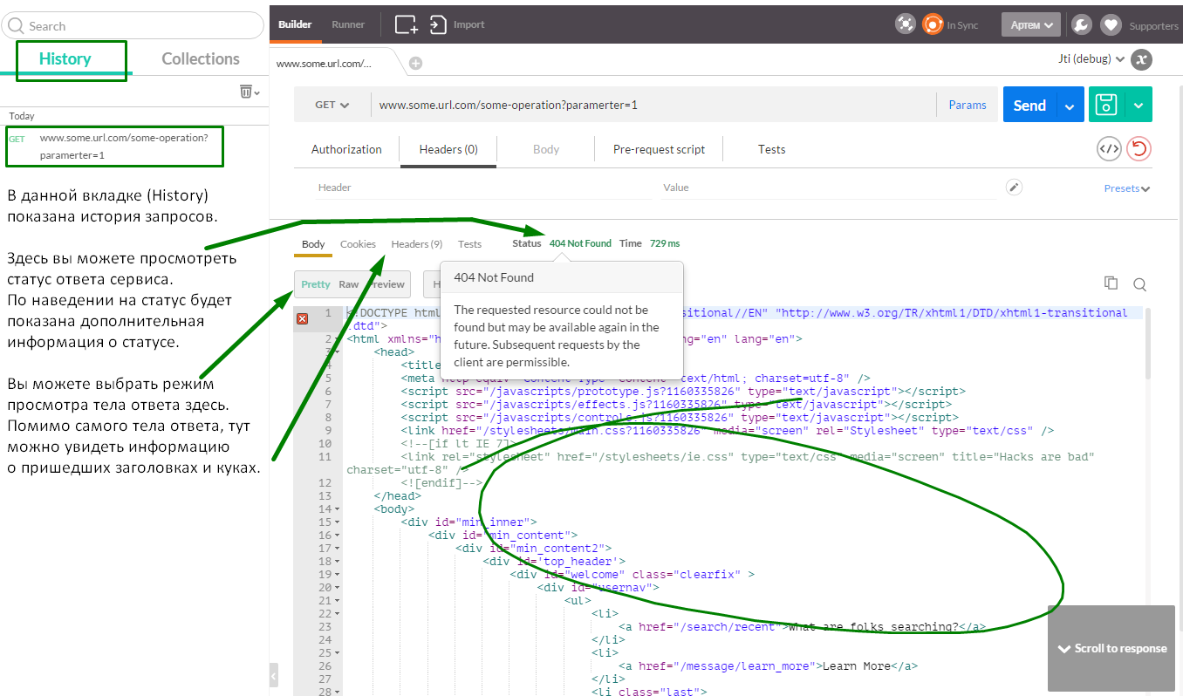Select the www.some.url.com request tab

pos(324,64)
